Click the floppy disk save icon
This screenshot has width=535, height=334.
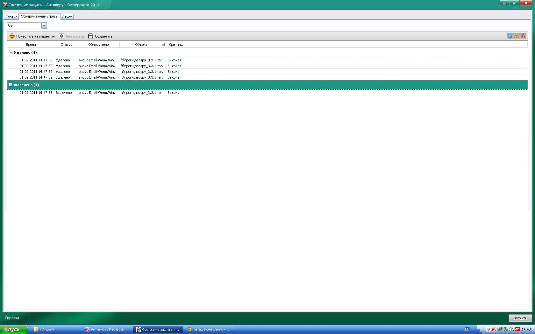point(91,36)
